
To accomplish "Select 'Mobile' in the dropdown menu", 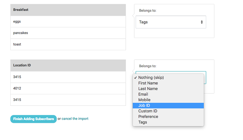I will point(168,100).
